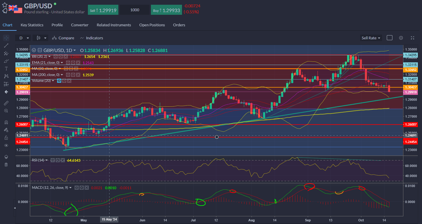Select the text annotation tool
Screen dimensions: 422x224
point(6,69)
